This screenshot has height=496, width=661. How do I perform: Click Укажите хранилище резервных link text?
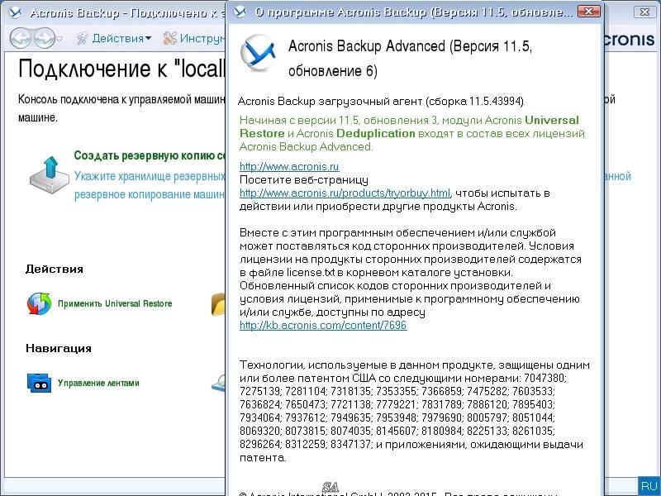[150, 176]
